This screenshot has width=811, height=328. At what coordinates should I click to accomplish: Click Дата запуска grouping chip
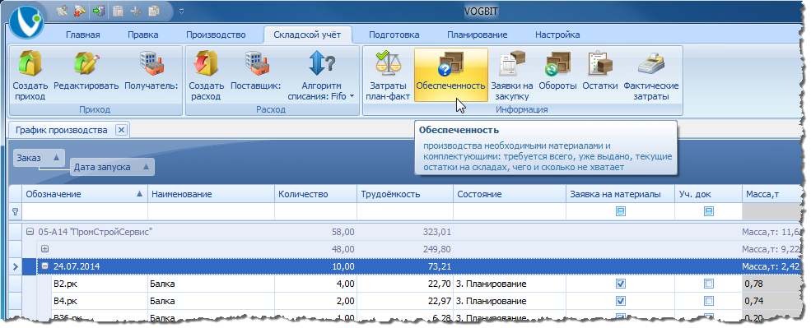point(112,167)
